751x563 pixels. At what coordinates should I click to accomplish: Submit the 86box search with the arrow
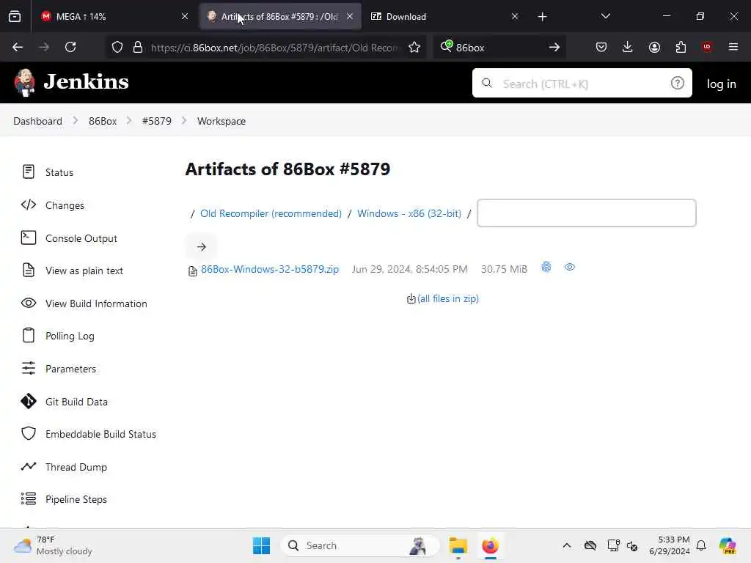pos(554,48)
